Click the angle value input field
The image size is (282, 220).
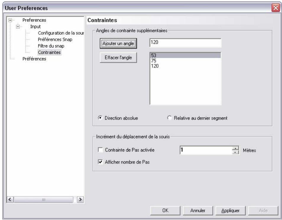click(185, 43)
